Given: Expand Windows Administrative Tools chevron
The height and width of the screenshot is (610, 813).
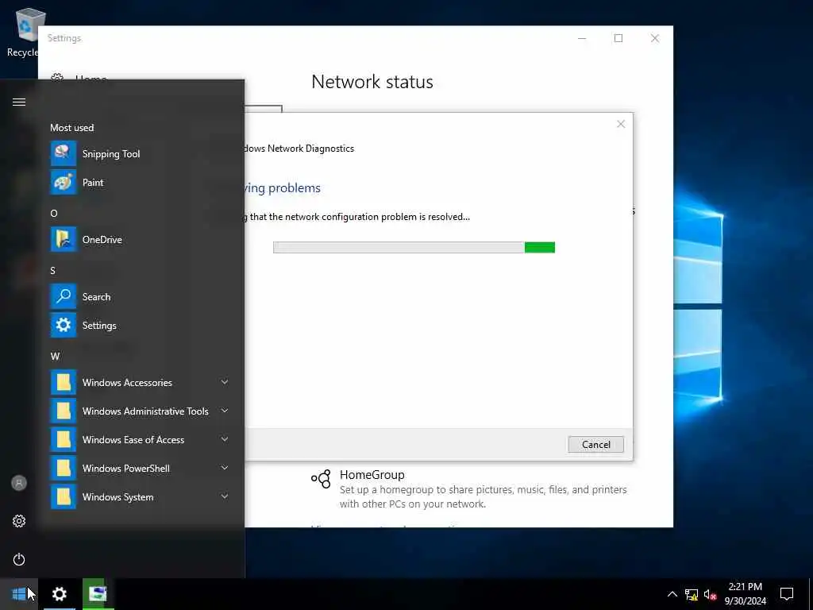Looking at the screenshot, I should [225, 411].
